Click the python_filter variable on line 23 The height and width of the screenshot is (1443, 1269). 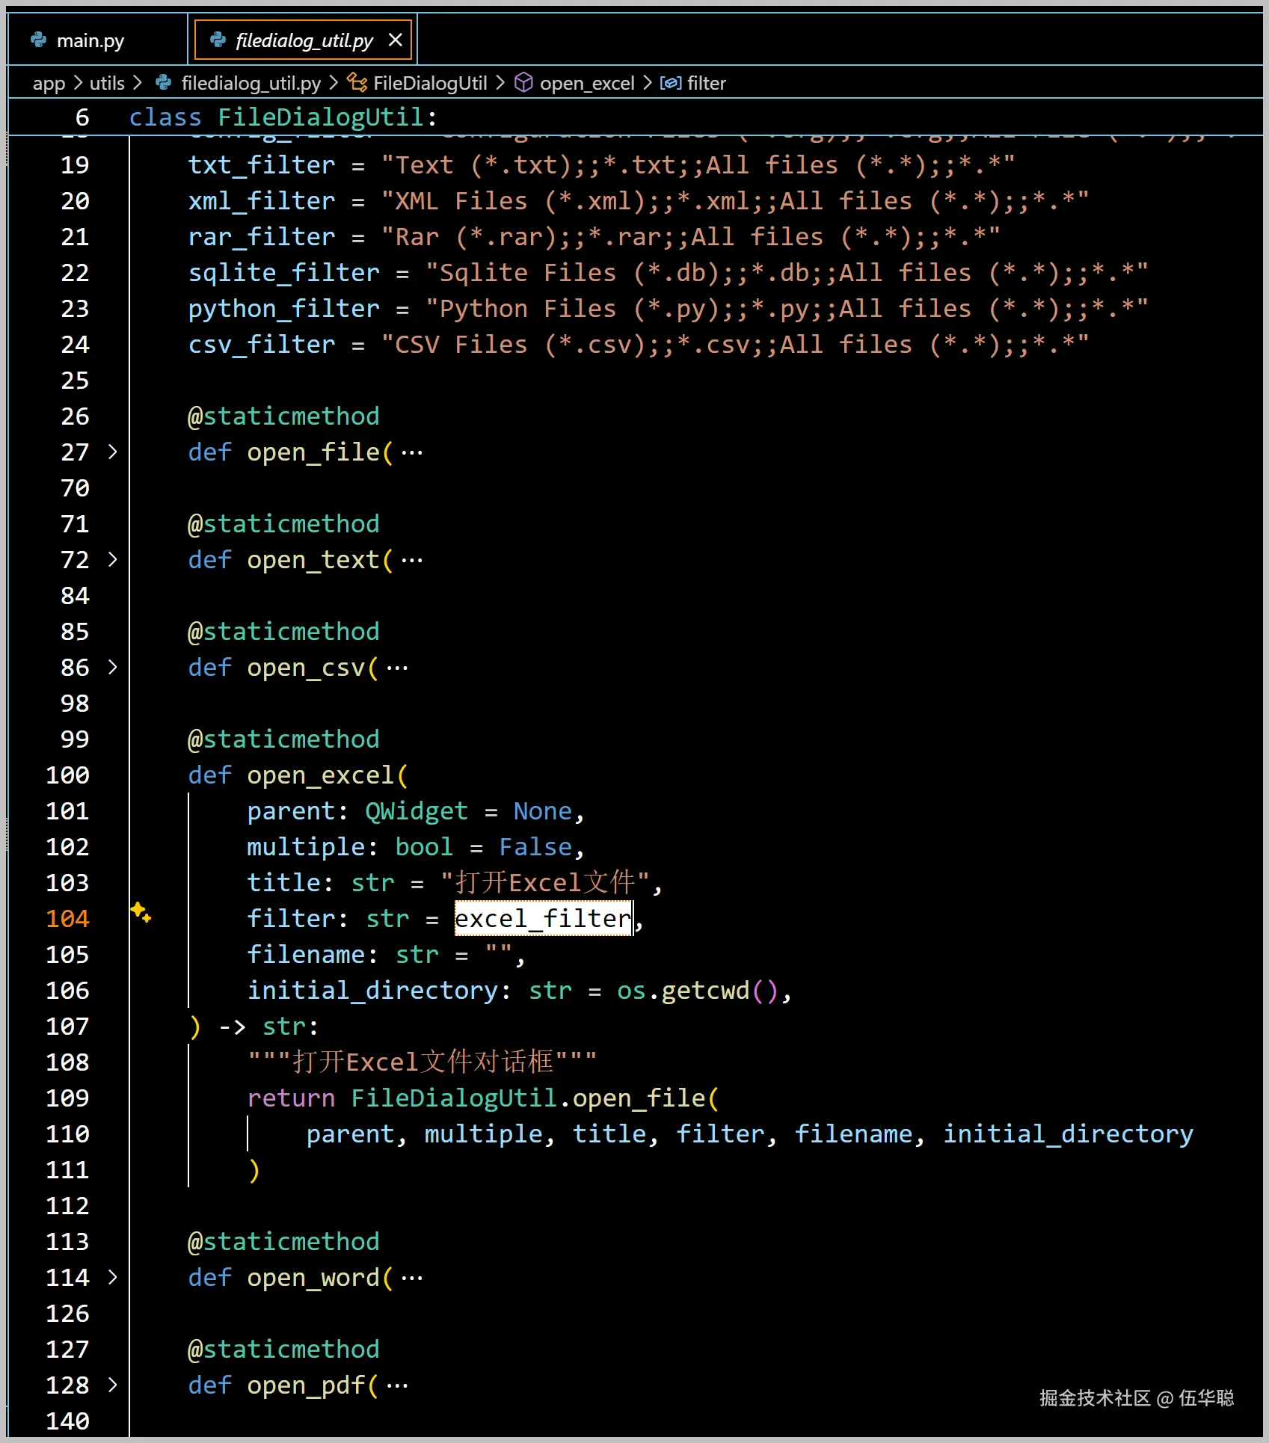pos(284,309)
